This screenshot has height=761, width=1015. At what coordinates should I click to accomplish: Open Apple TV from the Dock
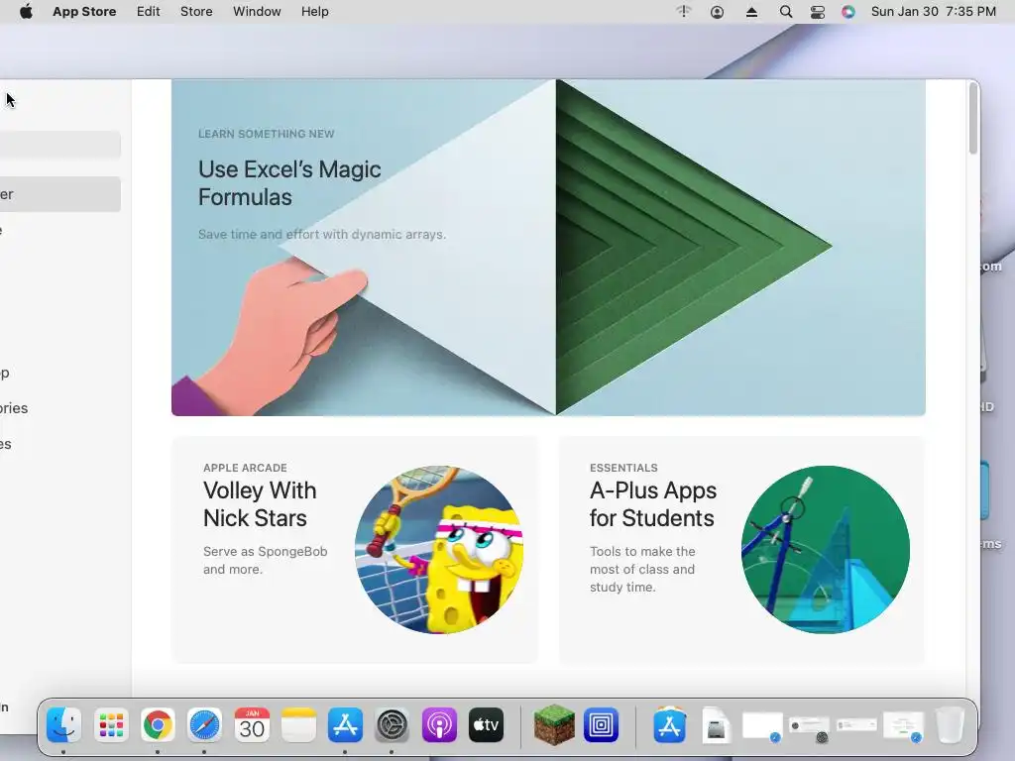click(x=486, y=725)
